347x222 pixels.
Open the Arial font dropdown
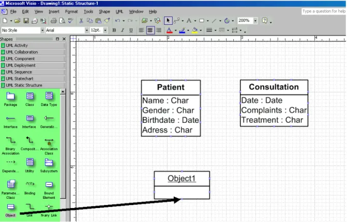[x=87, y=30]
